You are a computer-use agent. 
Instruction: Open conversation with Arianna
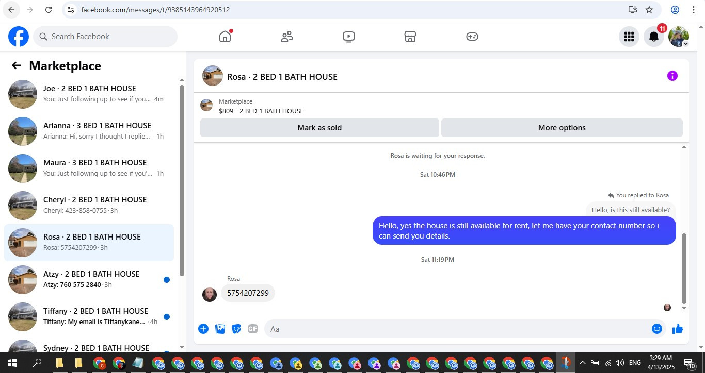tap(89, 131)
